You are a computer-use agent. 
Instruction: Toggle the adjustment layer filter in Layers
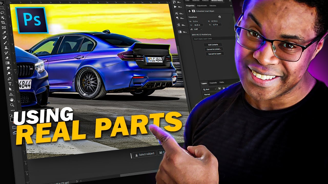click(223, 88)
